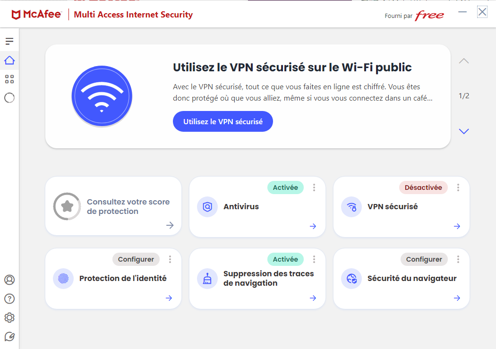Image resolution: width=496 pixels, height=349 pixels.
Task: Show next banner with down chevron
Action: (x=464, y=131)
